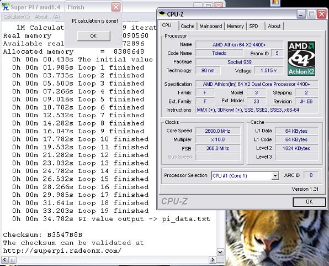Click the Super PI horizontal scrollbar thumb
This screenshot has height=266, width=329.
click(13, 260)
